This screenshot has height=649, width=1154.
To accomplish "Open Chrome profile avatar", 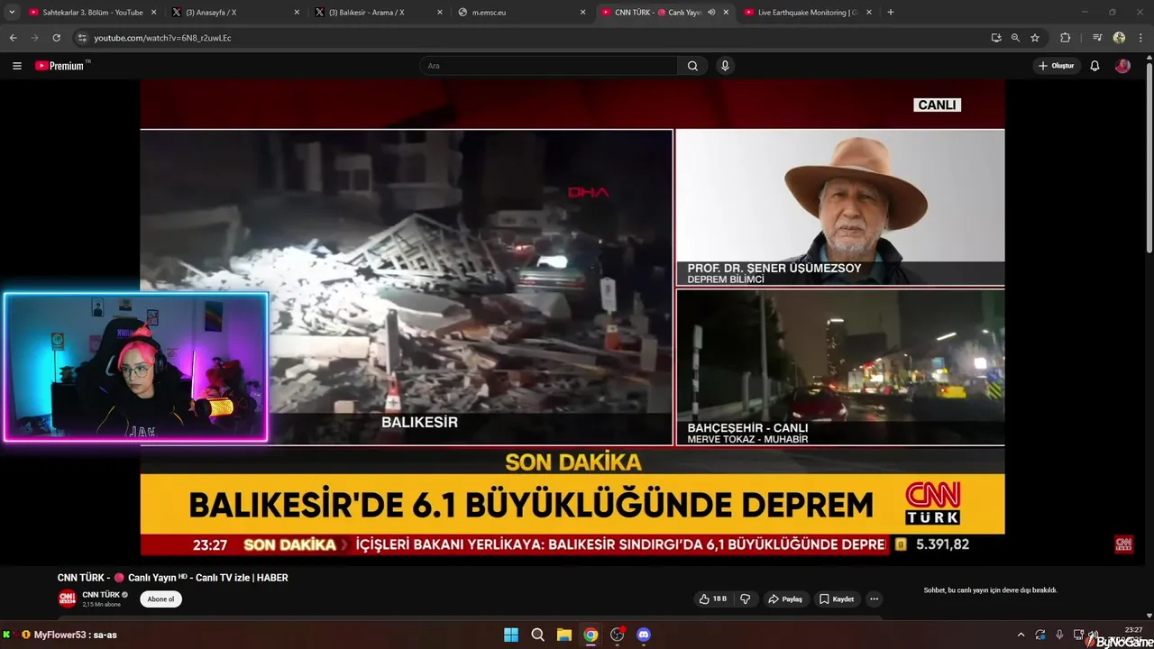I will [x=1119, y=38].
